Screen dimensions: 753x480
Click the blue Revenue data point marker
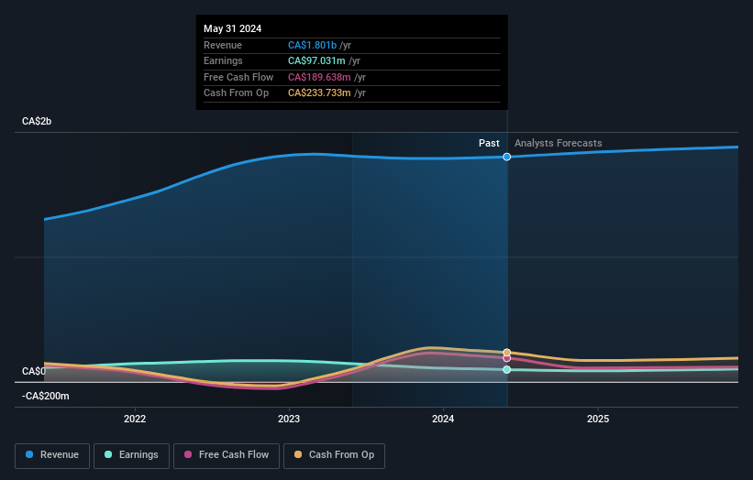pos(506,157)
